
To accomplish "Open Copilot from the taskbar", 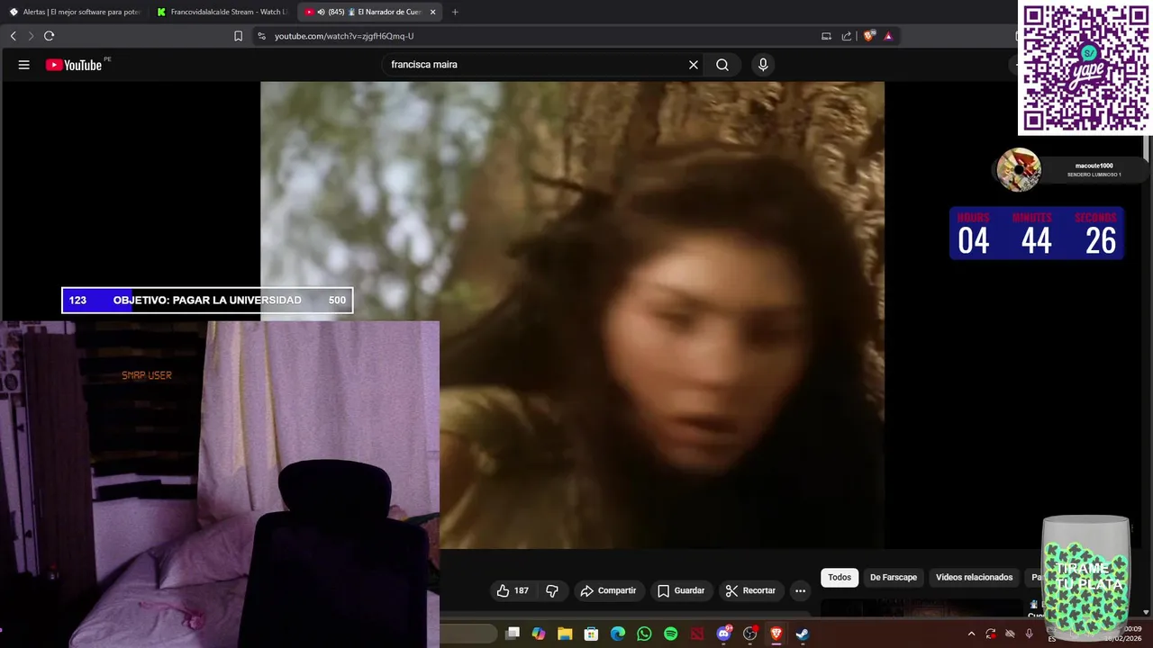I will (x=539, y=634).
